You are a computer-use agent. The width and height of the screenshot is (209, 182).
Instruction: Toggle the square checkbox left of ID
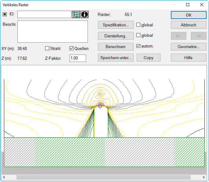[5, 14]
